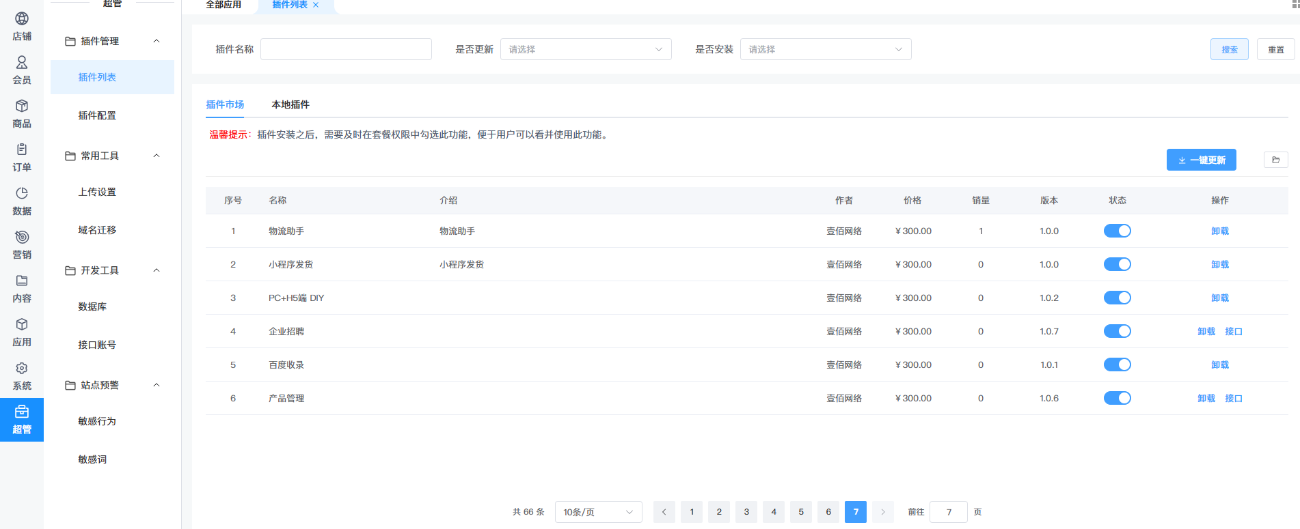Open the 系统 (system) gear icon
Image resolution: width=1300 pixels, height=529 pixels.
(22, 369)
